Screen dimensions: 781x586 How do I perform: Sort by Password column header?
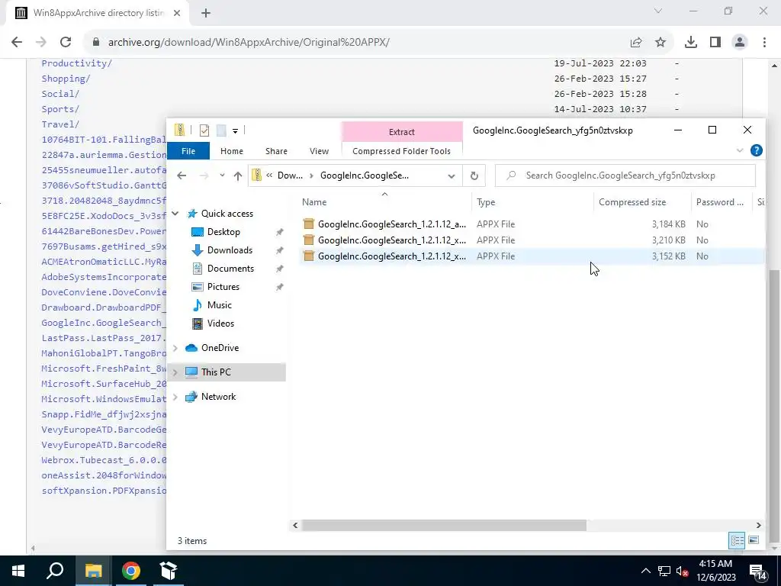(719, 202)
